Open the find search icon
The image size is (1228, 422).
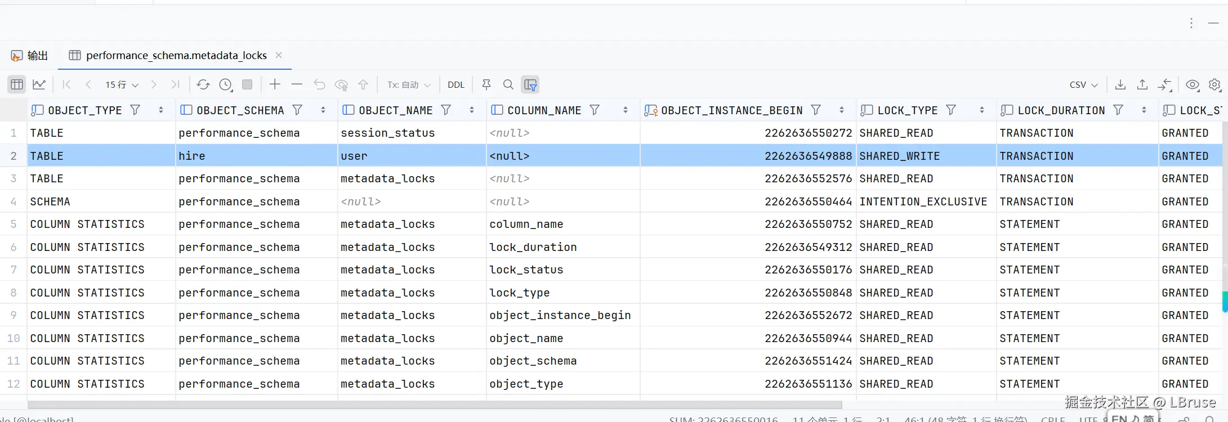pyautogui.click(x=508, y=84)
